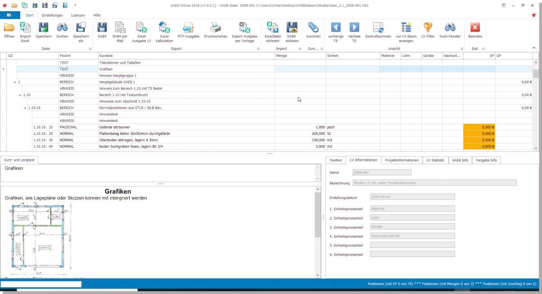
Task: Click DA84 einlesen import icon
Action: click(x=292, y=32)
